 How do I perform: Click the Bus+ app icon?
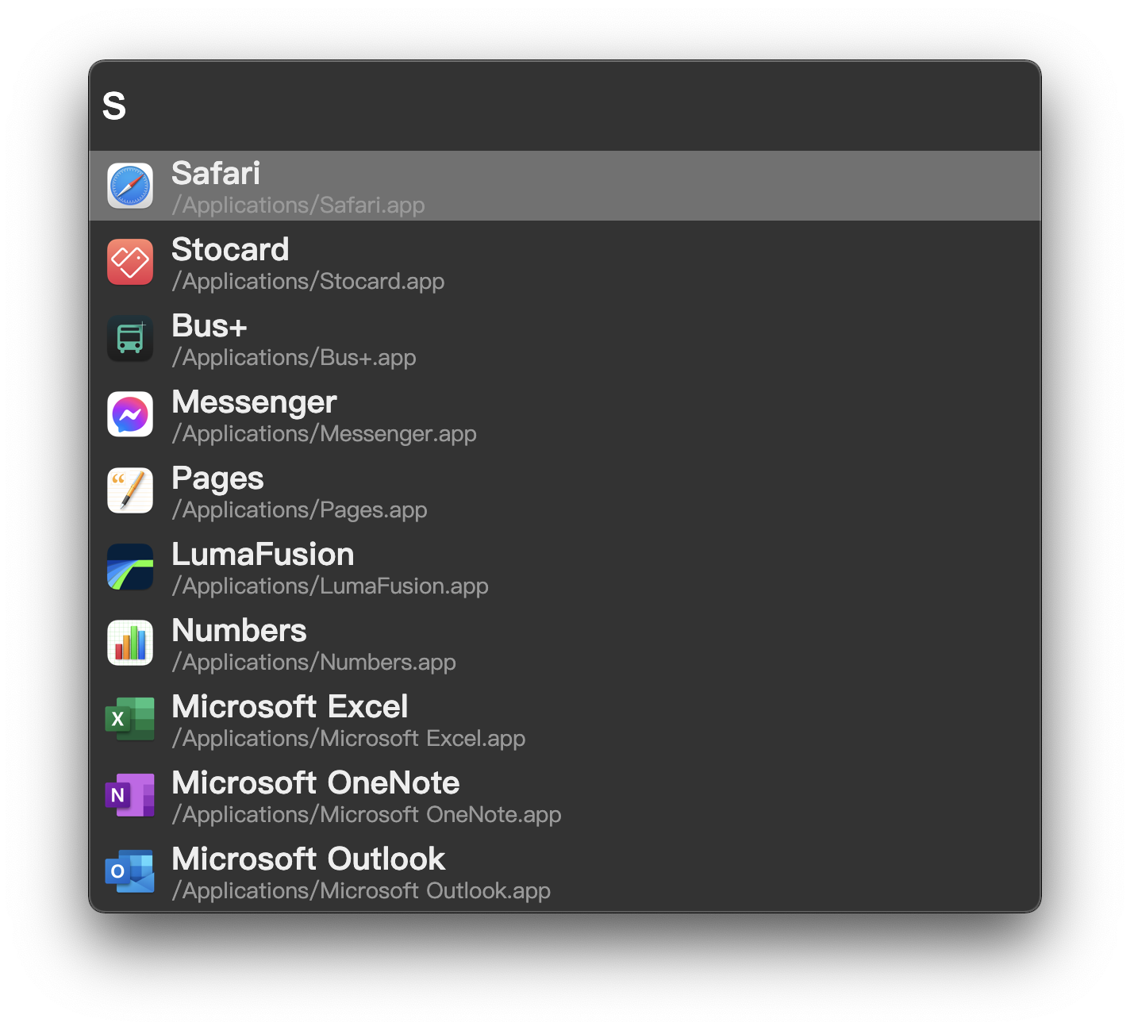[130, 338]
